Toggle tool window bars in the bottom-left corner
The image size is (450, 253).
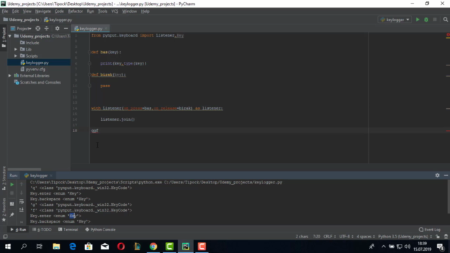coord(5,236)
